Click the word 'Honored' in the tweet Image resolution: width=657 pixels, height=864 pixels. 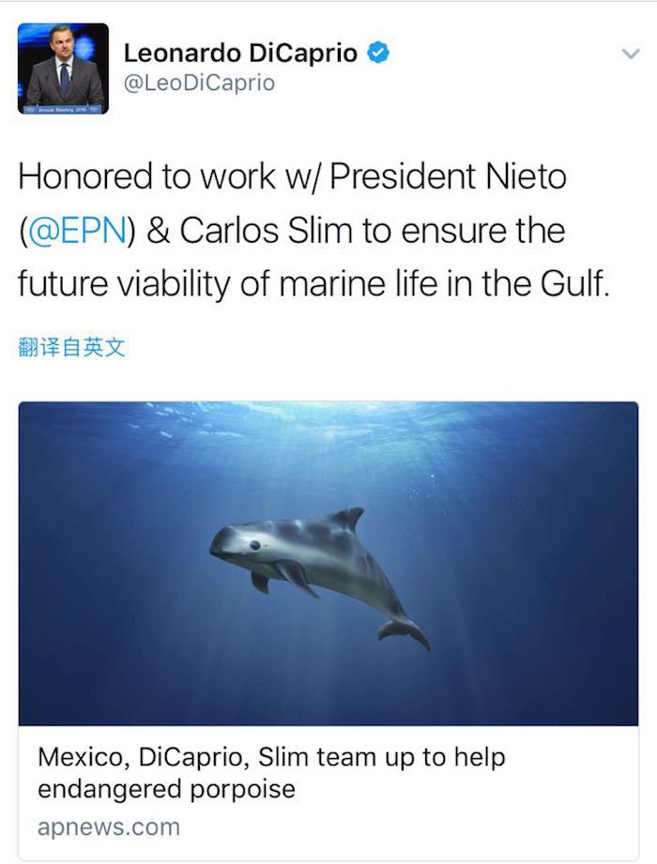(x=85, y=176)
